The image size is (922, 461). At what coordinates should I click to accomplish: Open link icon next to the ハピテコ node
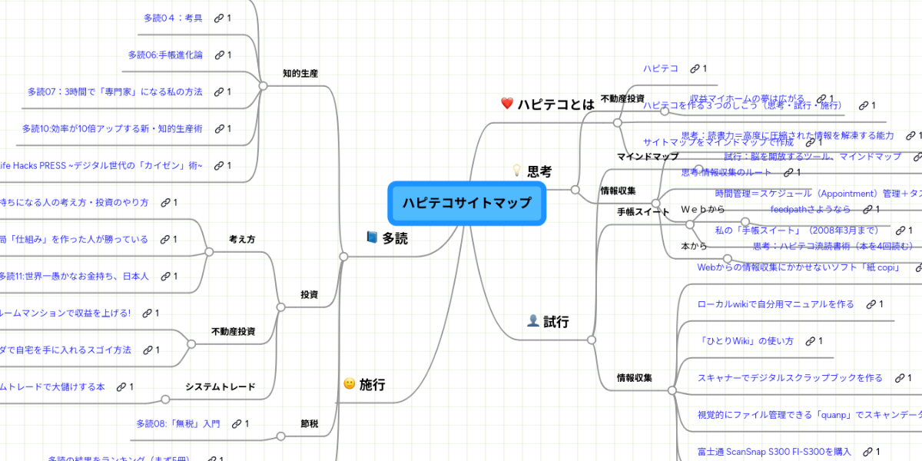tap(694, 68)
